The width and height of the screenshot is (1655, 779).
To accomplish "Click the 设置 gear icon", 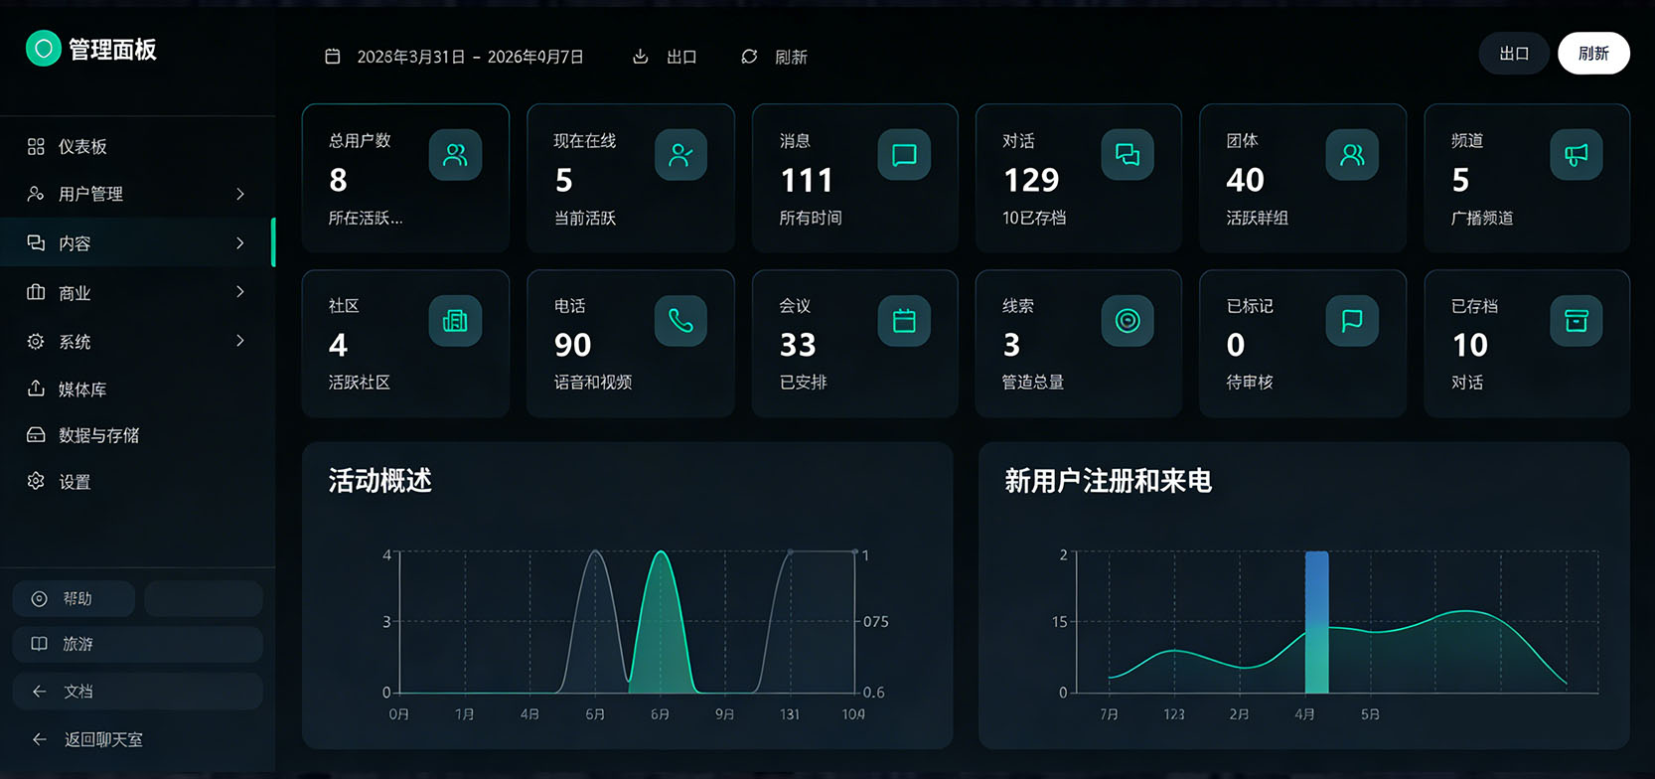I will click(36, 481).
